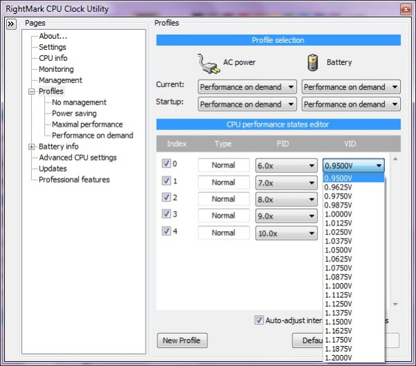Expand the Battery info tree node
The image size is (416, 366).
pos(32,147)
